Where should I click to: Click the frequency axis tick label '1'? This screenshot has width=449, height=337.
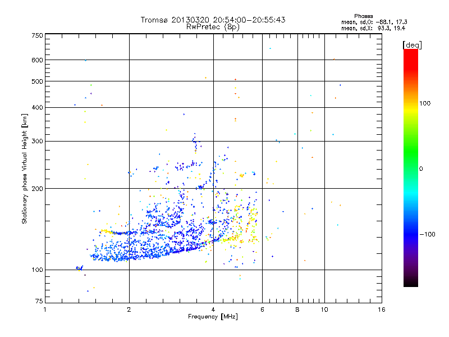pyautogui.click(x=45, y=309)
